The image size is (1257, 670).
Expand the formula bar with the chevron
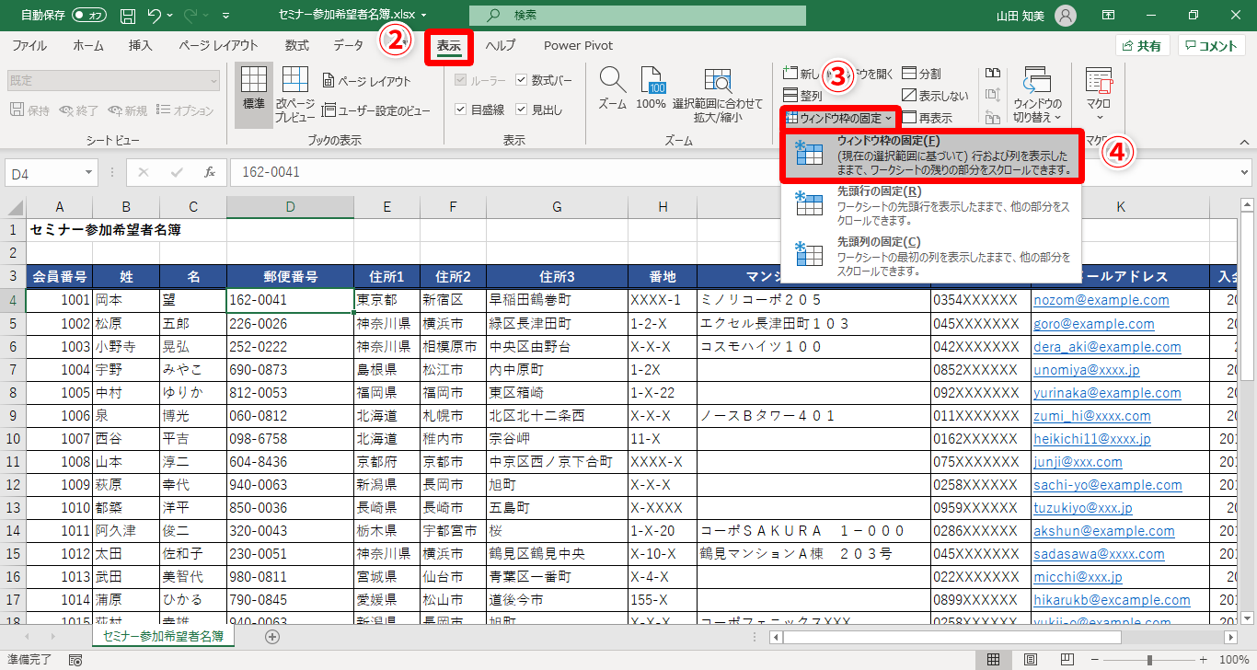click(x=1244, y=172)
